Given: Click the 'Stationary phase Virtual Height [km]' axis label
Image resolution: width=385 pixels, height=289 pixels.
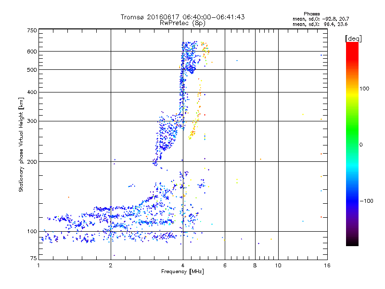Looking at the screenshot, I should point(21,145).
